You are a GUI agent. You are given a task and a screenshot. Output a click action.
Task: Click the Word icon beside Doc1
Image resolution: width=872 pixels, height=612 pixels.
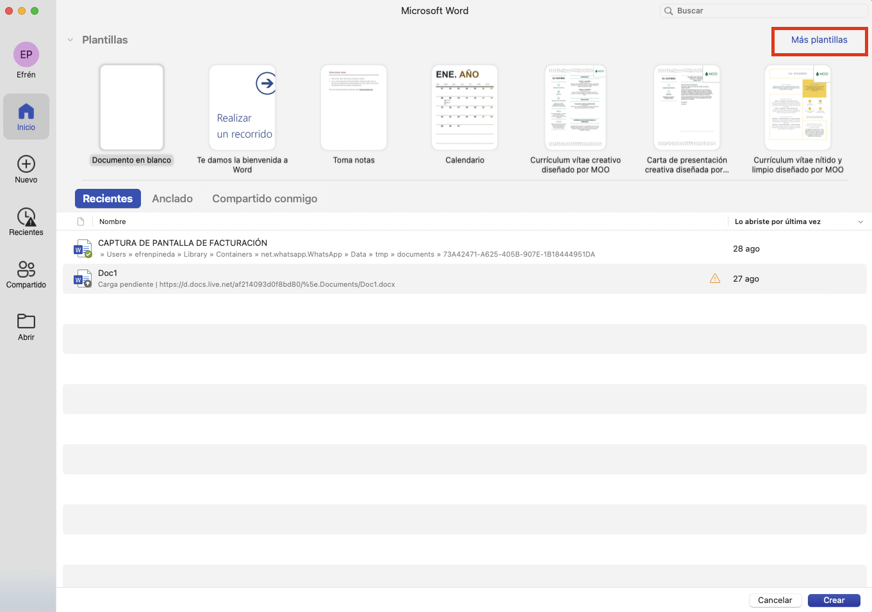(82, 278)
